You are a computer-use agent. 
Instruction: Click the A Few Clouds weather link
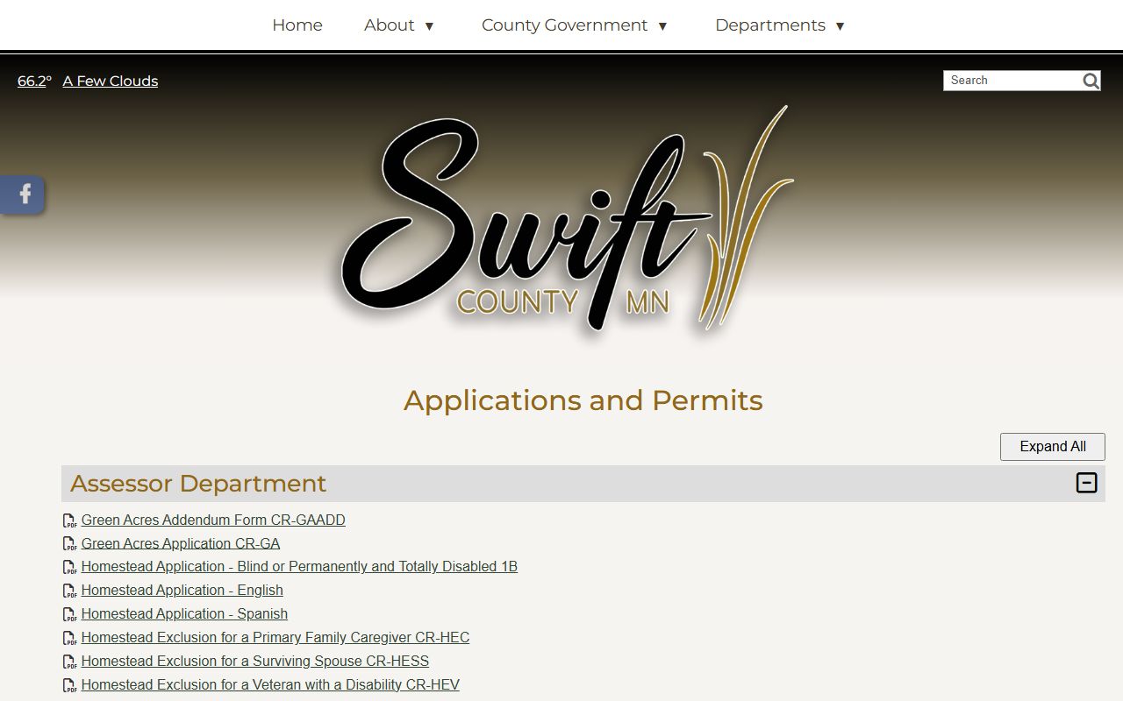click(x=111, y=81)
